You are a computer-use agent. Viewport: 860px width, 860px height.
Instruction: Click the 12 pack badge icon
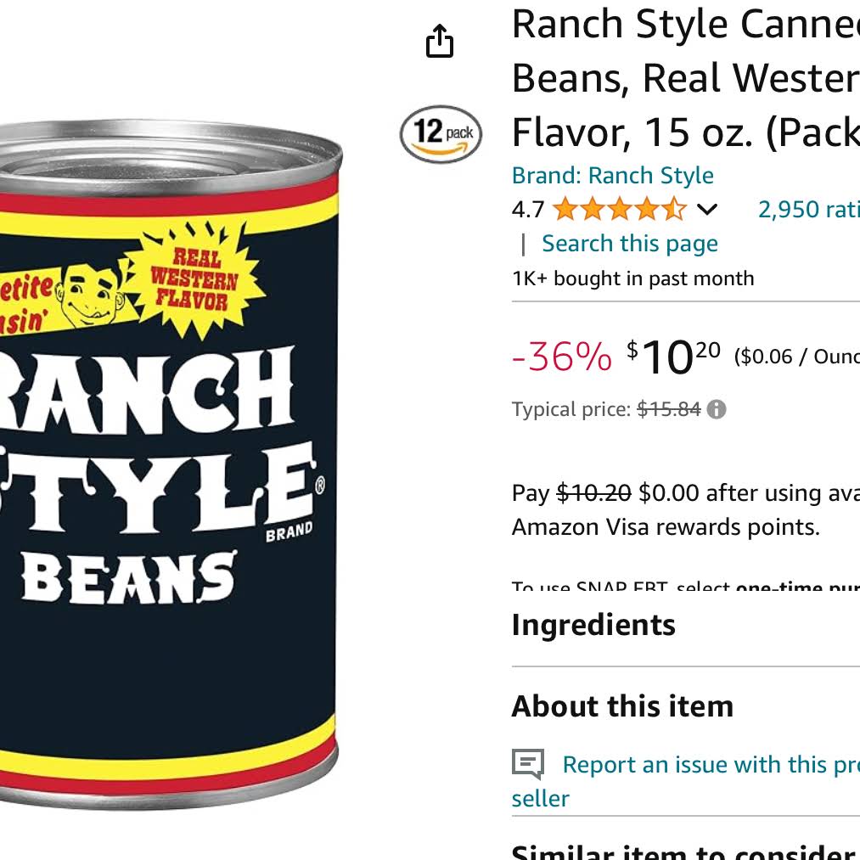click(441, 134)
